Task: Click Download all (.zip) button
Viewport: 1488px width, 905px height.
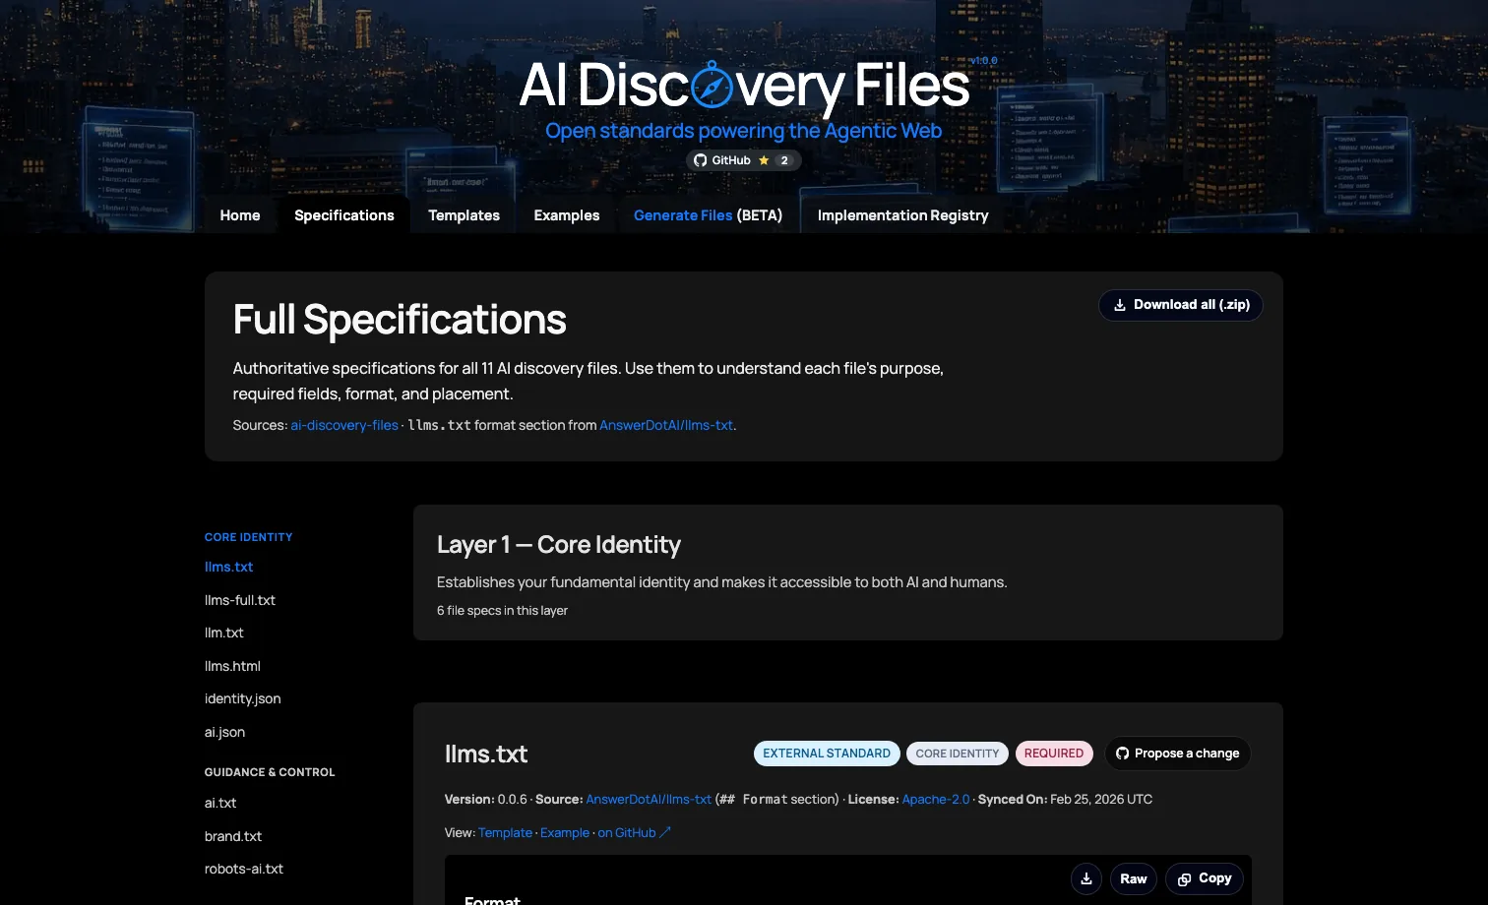Action: pyautogui.click(x=1180, y=305)
